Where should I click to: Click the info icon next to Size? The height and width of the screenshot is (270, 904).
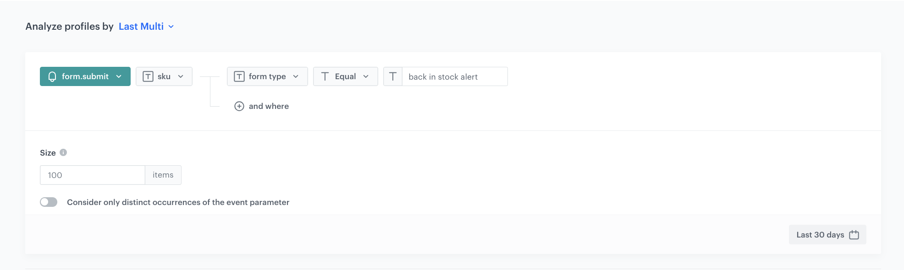pos(63,152)
